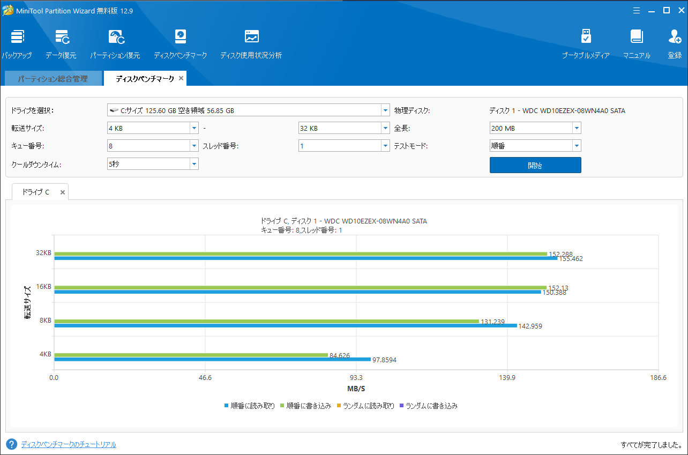Viewport: 688px width, 455px height.
Task: Click the 155.462 value label
Action: tap(571, 259)
